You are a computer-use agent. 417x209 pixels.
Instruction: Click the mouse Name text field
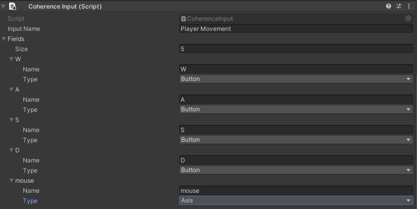296,191
